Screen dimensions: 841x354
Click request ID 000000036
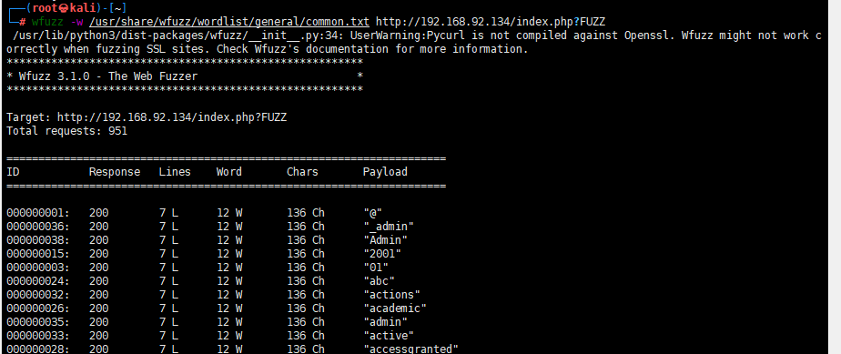[x=38, y=227]
